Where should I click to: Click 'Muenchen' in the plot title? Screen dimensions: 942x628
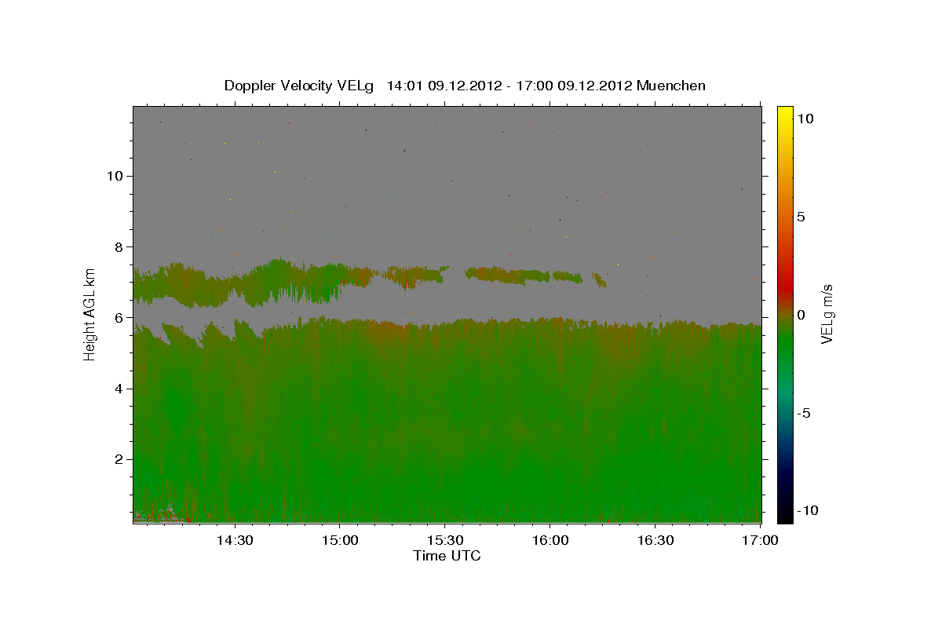(x=671, y=86)
